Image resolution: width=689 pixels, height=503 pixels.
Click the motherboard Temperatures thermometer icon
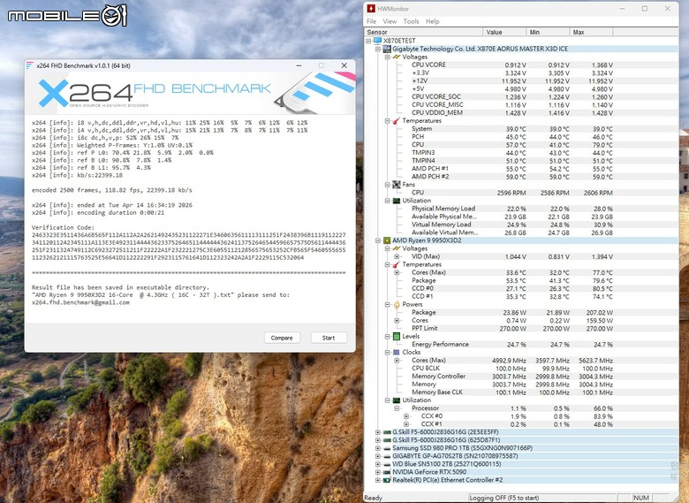tap(397, 121)
